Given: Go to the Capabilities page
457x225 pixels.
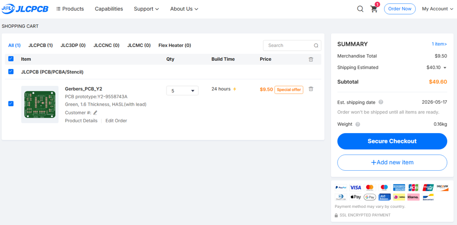Looking at the screenshot, I should click(109, 9).
